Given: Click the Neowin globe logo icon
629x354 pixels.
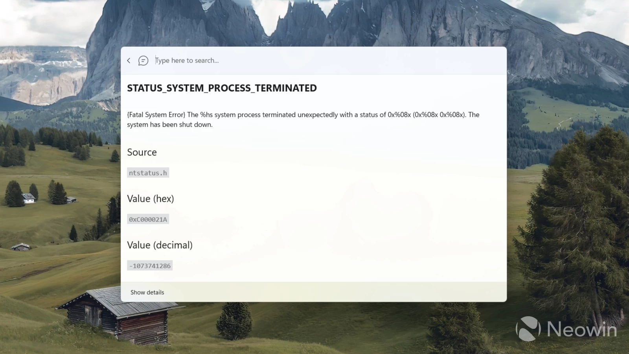Looking at the screenshot, I should [x=528, y=328].
